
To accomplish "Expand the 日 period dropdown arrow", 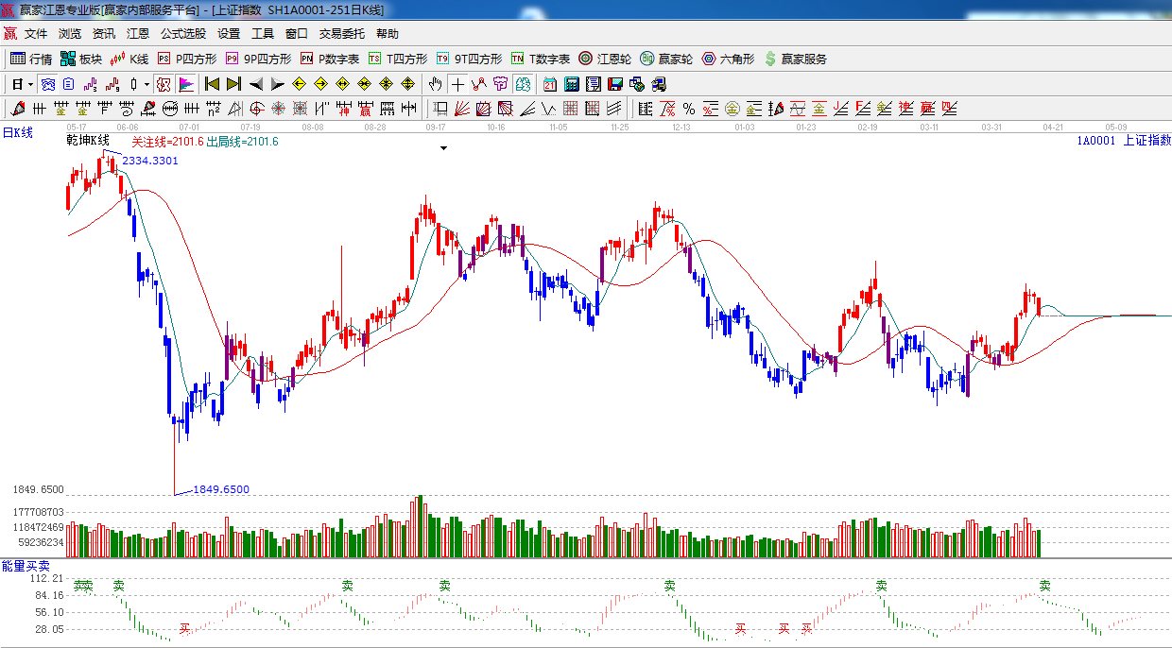I will pyautogui.click(x=30, y=84).
